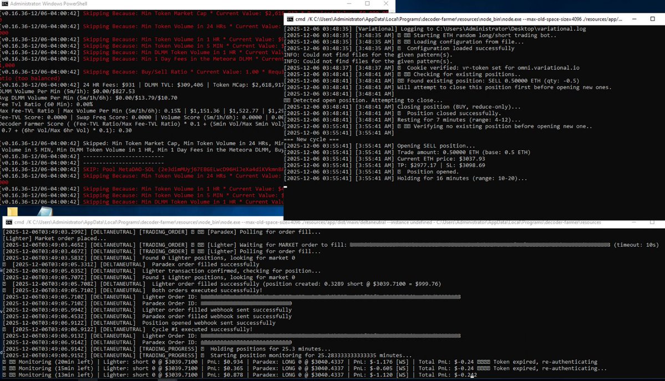Image resolution: width=665 pixels, height=381 pixels.
Task: Click 'Lighter order filled successfully (position created' line
Action: click(222, 284)
